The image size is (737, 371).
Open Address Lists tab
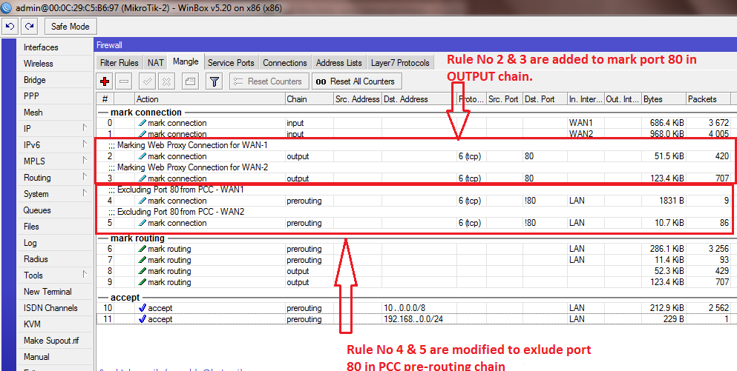pos(339,63)
